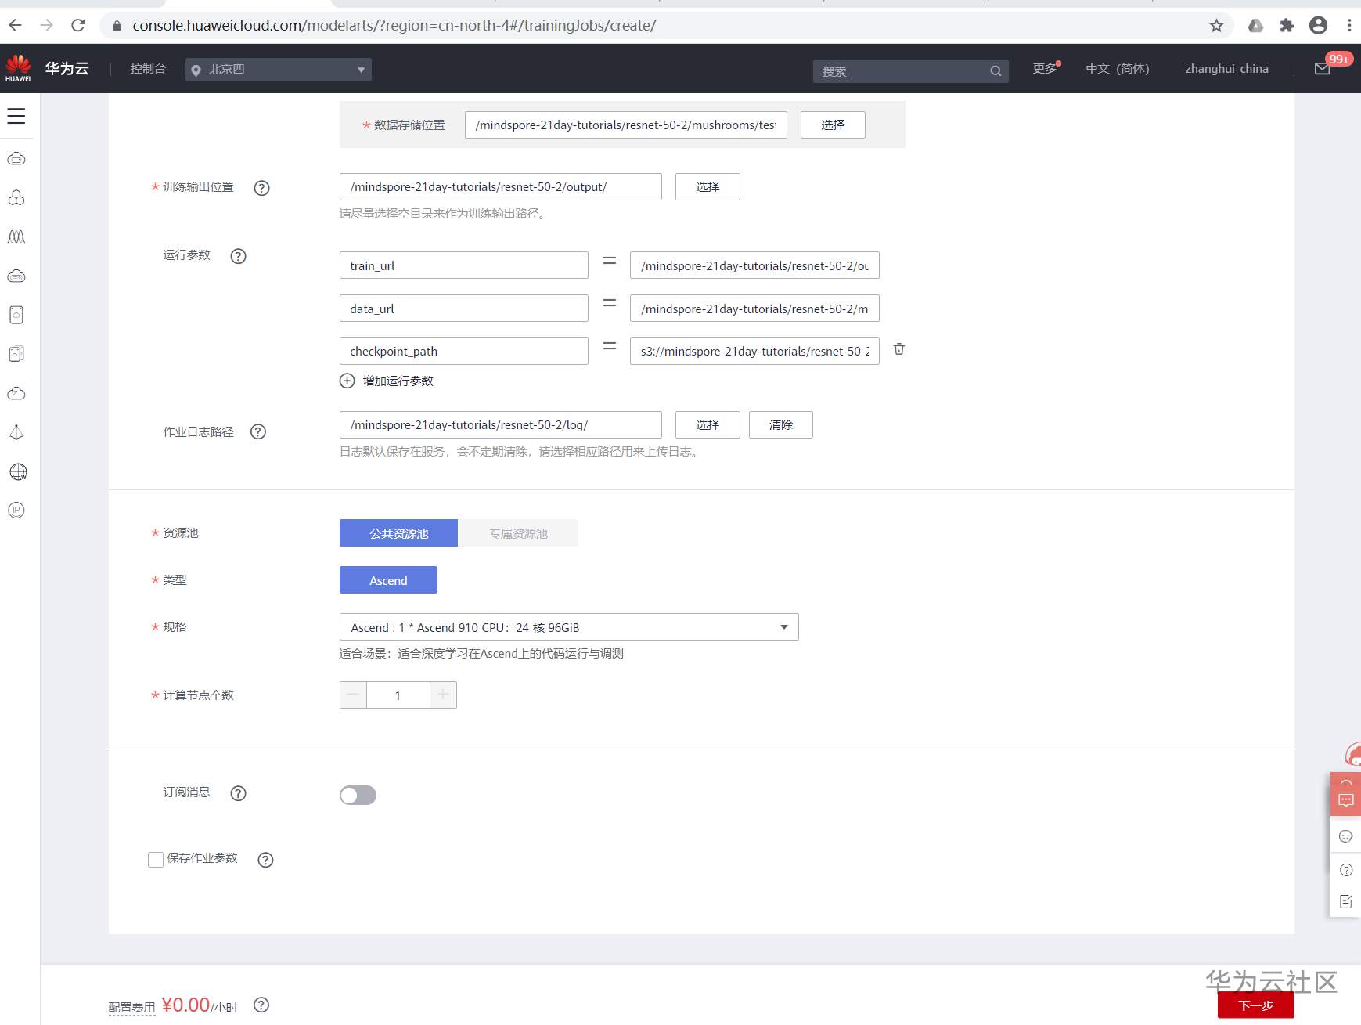Show help for 配置费用
The width and height of the screenshot is (1361, 1025).
tap(261, 1005)
